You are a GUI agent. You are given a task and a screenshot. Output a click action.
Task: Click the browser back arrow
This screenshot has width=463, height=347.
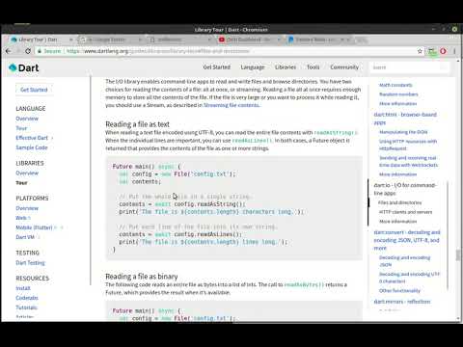tap(9, 51)
